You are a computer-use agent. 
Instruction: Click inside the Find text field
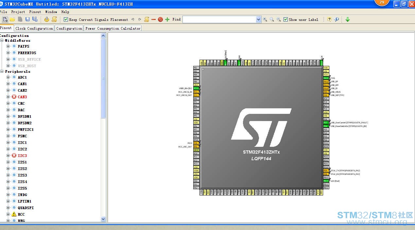click(219, 20)
